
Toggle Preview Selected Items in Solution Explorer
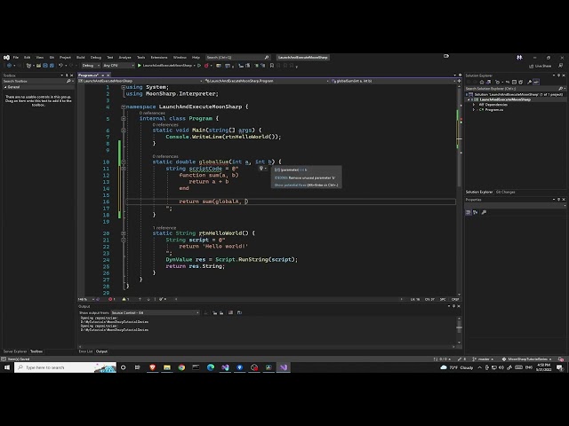point(536,83)
